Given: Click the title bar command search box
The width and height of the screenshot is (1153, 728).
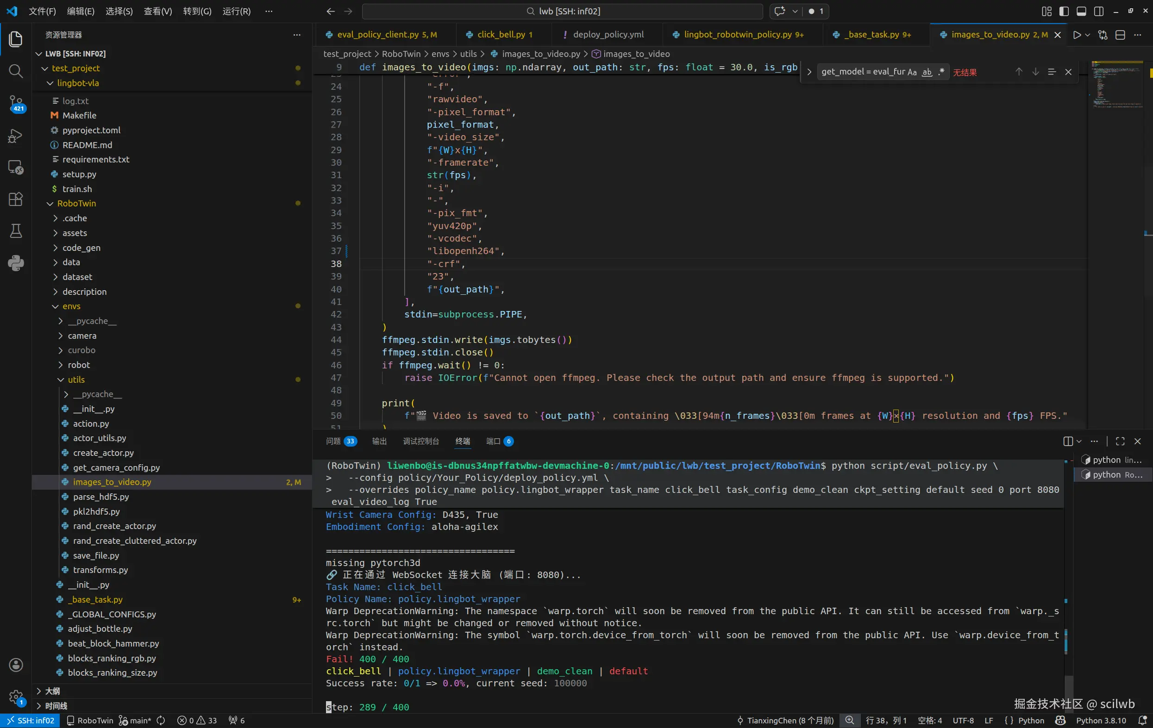Looking at the screenshot, I should coord(562,12).
